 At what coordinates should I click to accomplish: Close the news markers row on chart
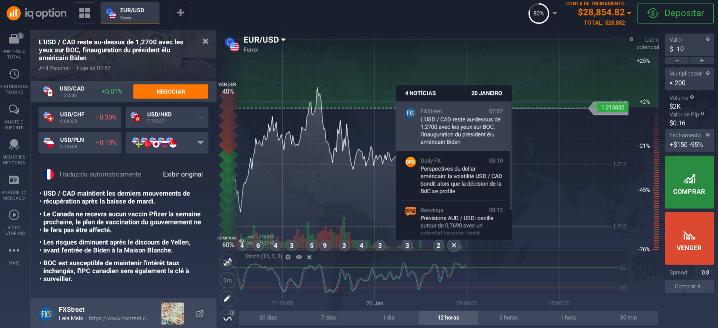tap(454, 245)
